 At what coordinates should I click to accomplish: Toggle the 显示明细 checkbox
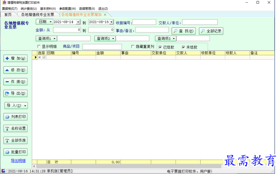coord(39,47)
